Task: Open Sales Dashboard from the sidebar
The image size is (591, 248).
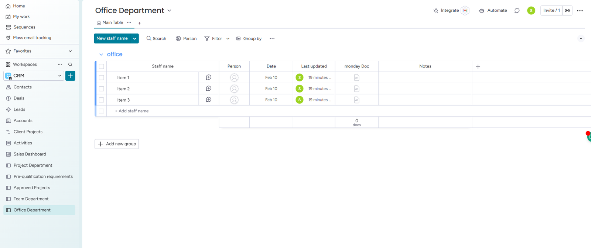Action: 30,154
